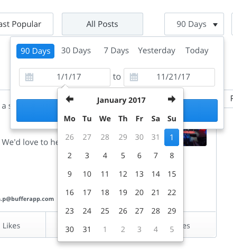Focus the end date field 11/21/17
This screenshot has width=233, height=251.
(x=169, y=77)
